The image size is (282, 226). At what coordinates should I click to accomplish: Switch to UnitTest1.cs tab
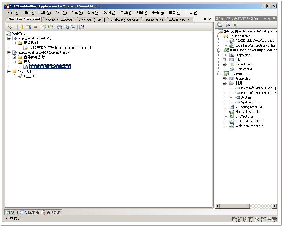click(154, 20)
